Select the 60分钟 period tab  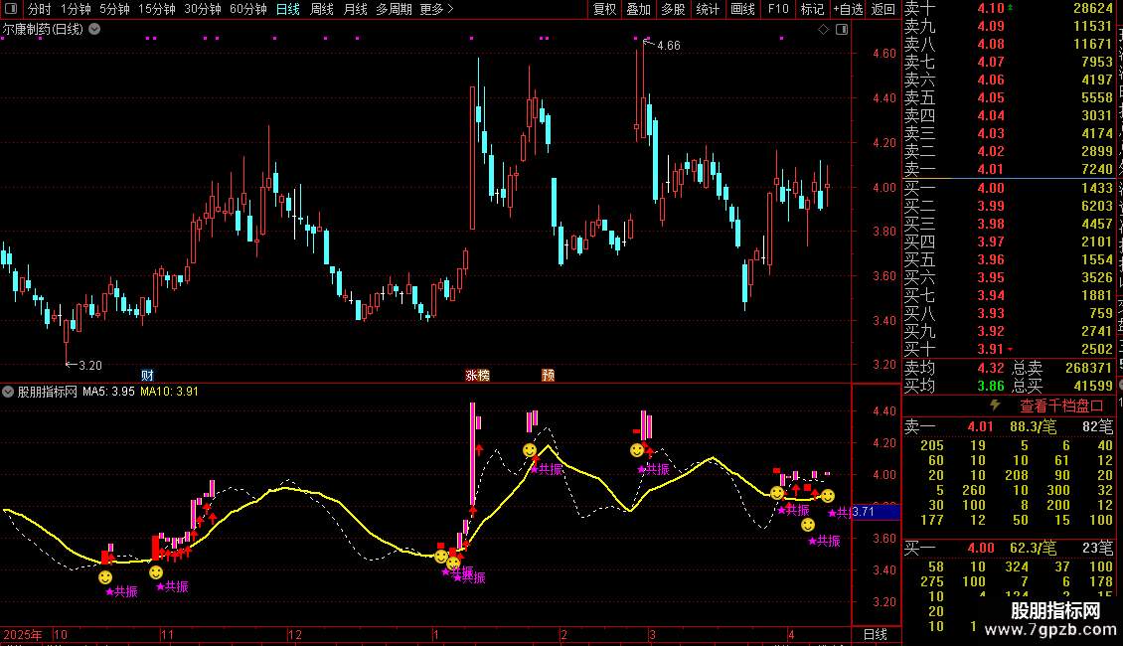point(248,9)
